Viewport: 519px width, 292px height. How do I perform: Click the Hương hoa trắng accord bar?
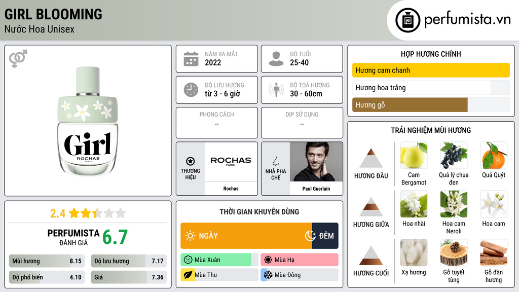pos(431,87)
